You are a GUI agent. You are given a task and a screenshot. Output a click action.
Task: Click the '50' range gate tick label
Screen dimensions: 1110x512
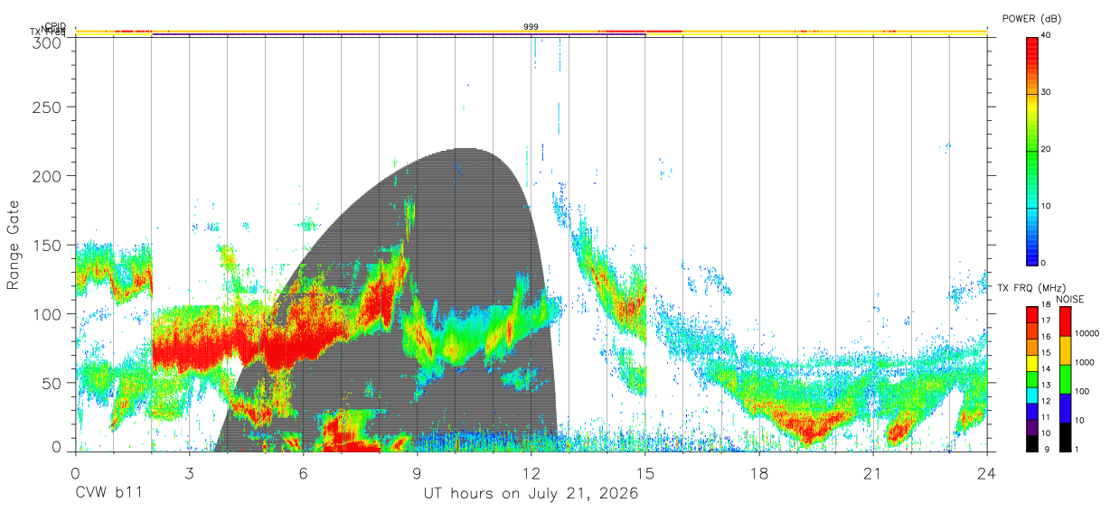(x=53, y=383)
